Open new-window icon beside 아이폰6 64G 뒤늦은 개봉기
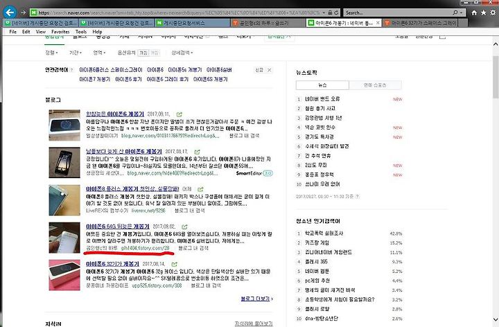Viewport: 499px width, 327px height. point(184,227)
